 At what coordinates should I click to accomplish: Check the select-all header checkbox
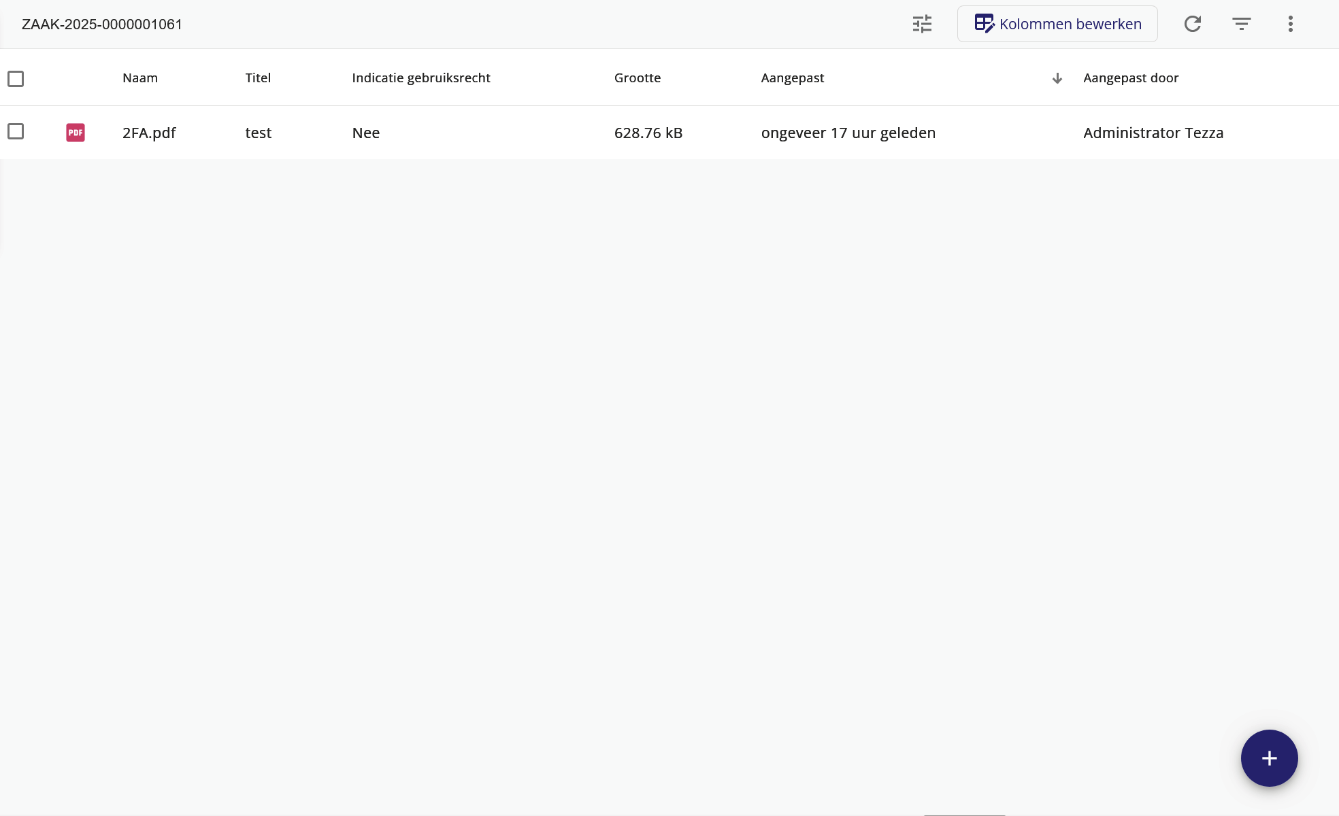pyautogui.click(x=16, y=79)
